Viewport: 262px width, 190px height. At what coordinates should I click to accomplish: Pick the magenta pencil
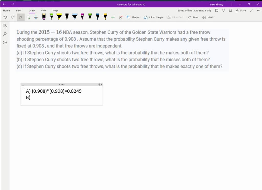82,17
